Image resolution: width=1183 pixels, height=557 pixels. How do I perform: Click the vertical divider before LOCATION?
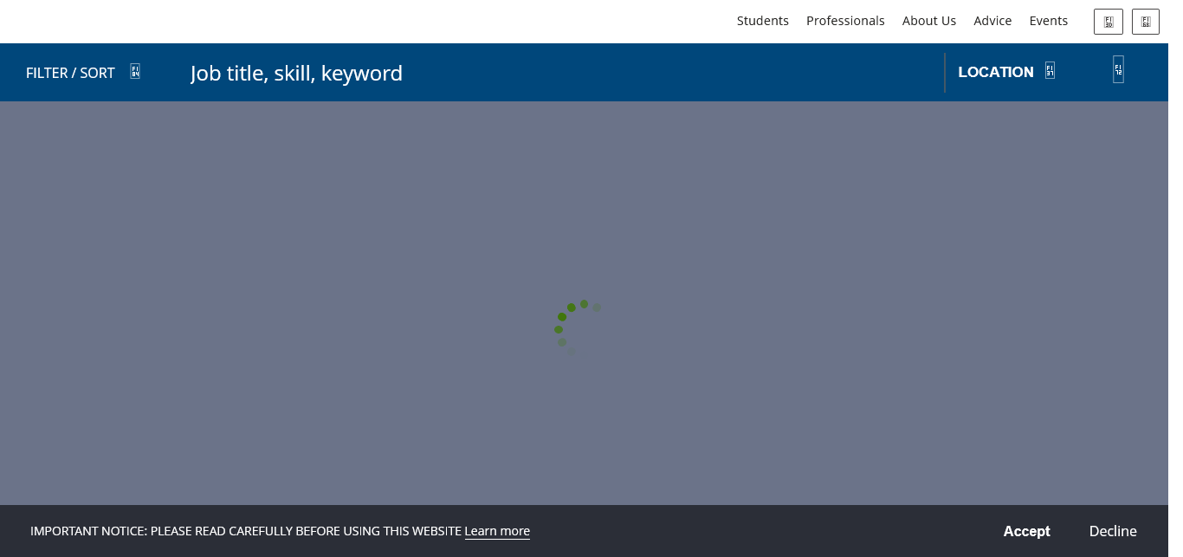945,72
